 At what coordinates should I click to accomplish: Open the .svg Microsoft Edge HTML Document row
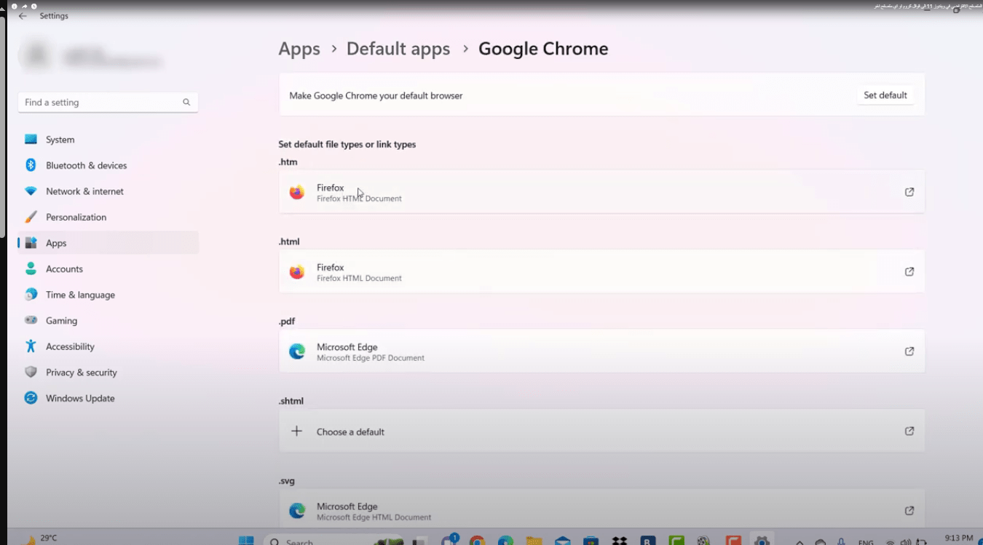point(601,510)
